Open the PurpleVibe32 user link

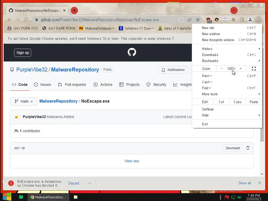click(x=32, y=70)
